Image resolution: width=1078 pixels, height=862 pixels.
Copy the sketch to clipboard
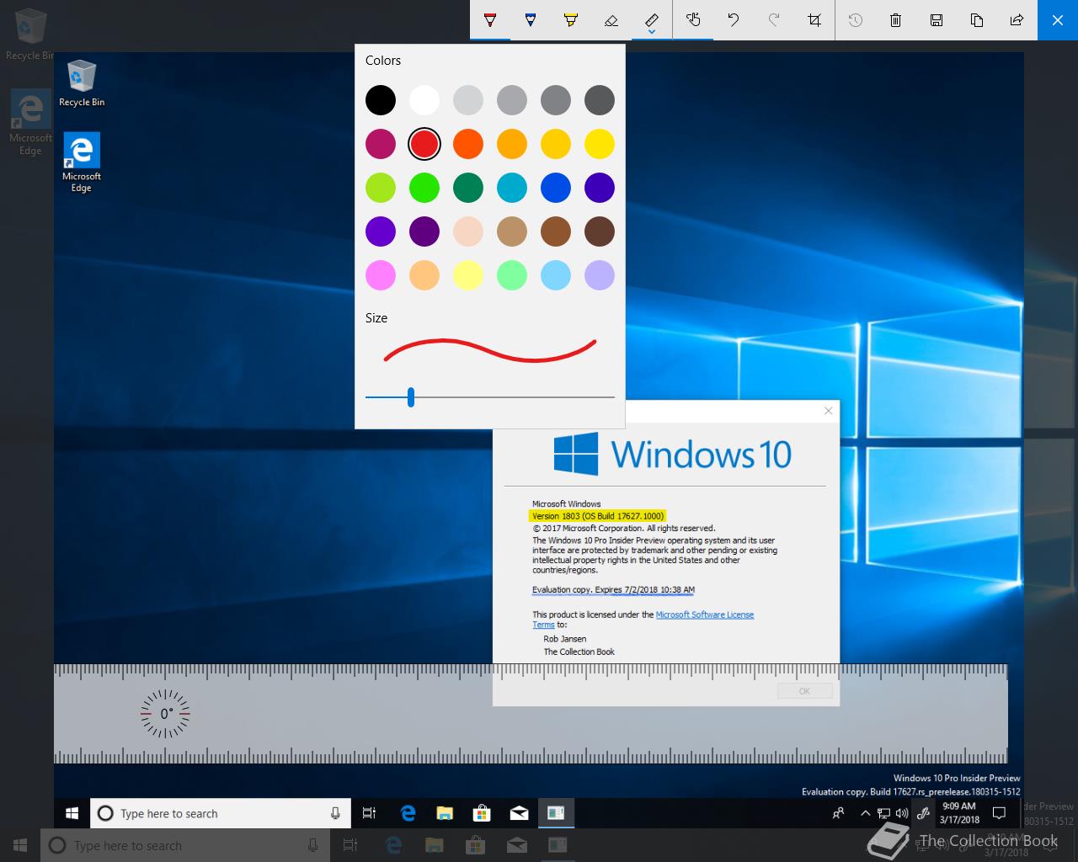click(x=977, y=19)
